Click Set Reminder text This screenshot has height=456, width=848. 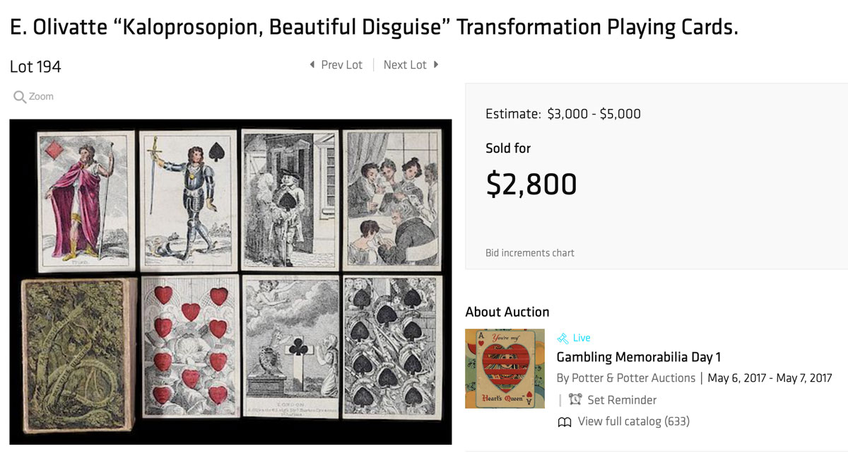622,400
